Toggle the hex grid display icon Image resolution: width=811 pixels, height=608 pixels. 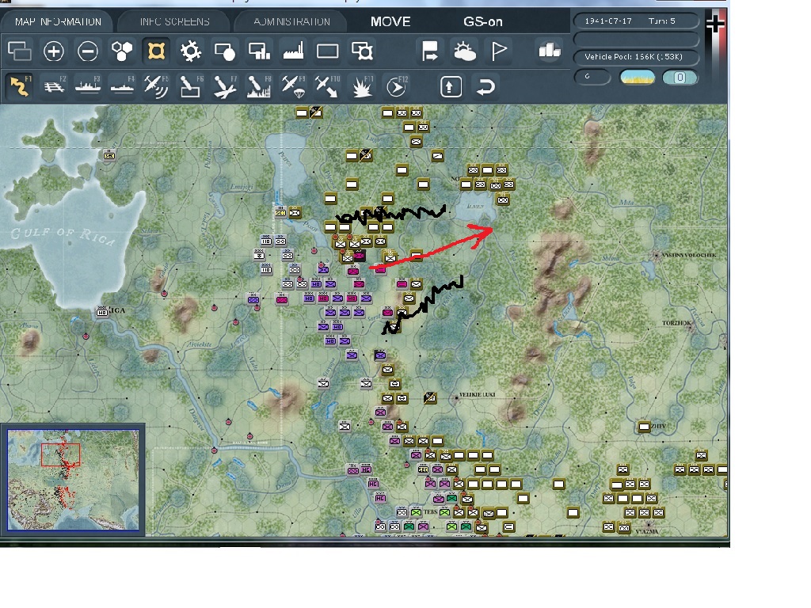(x=122, y=51)
